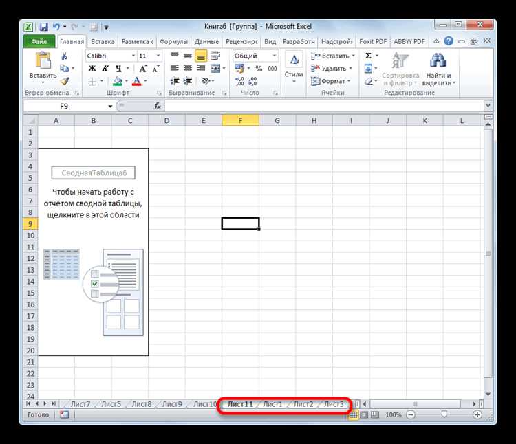Open the Общий number format dropdown
This screenshot has width=516, height=444.
pyautogui.click(x=274, y=56)
